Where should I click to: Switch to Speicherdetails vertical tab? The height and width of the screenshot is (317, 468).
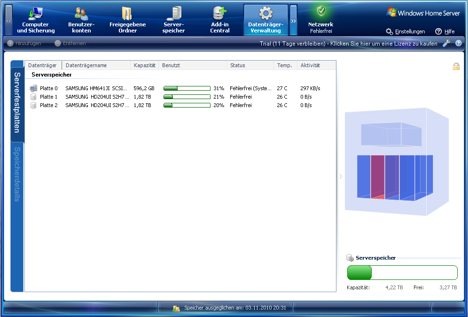pyautogui.click(x=17, y=174)
